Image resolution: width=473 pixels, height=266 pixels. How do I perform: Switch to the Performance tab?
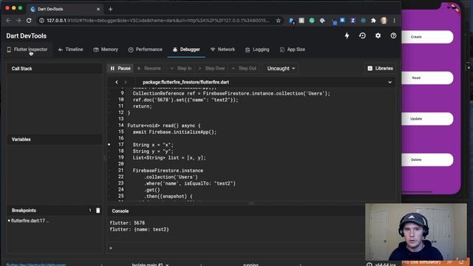[145, 50]
